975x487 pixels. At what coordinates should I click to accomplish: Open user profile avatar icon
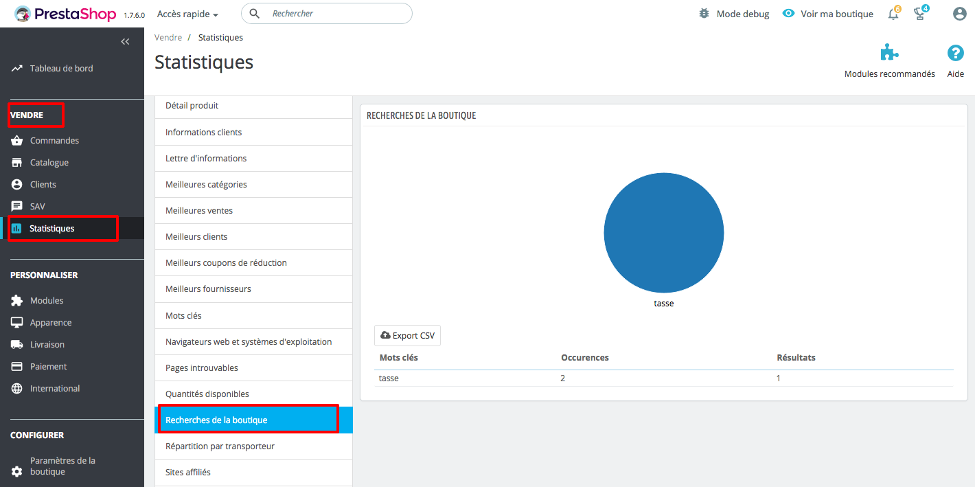(x=959, y=14)
